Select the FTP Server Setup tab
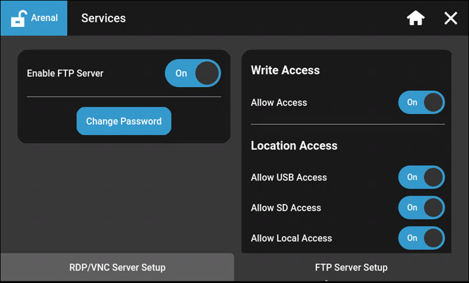 351,268
